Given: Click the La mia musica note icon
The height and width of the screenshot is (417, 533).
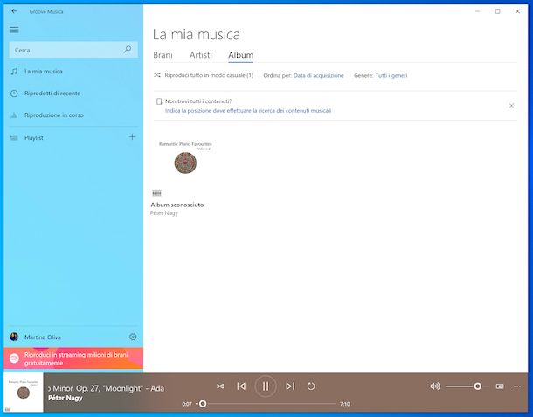Looking at the screenshot, I should pyautogui.click(x=14, y=72).
